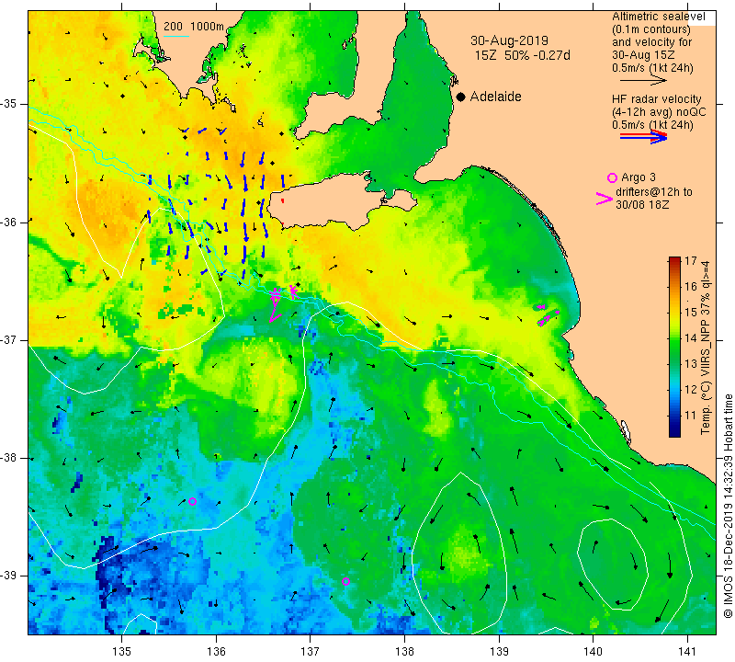Click the longitude axis label '138'
Image resolution: width=735 pixels, height=662 pixels.
[x=404, y=652]
